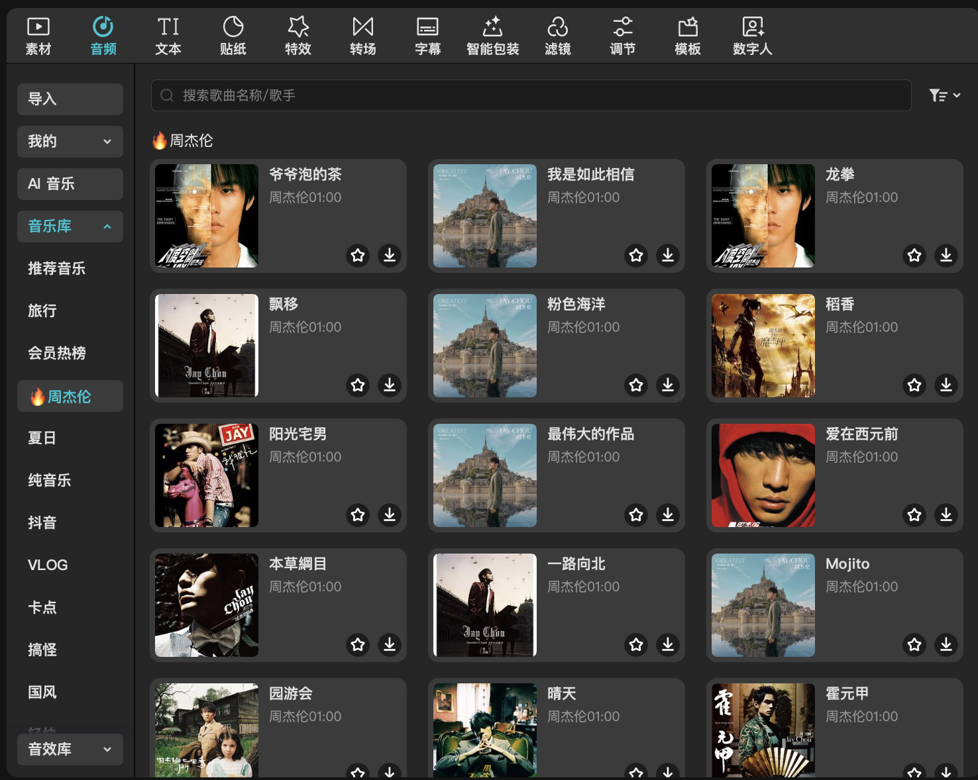The image size is (978, 780).
Task: Favorite the song 龙拳
Action: click(914, 255)
